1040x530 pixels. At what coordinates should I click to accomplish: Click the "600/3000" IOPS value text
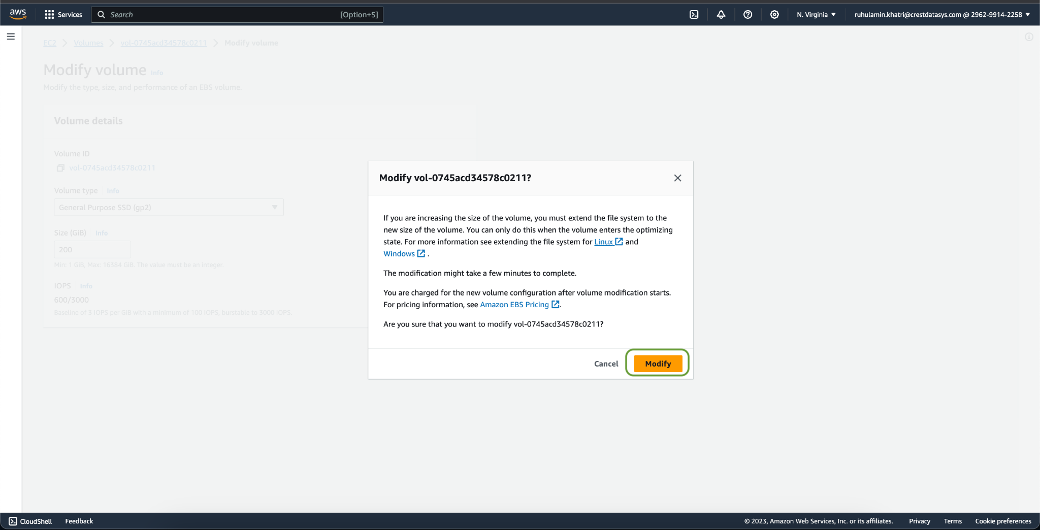pyautogui.click(x=72, y=300)
